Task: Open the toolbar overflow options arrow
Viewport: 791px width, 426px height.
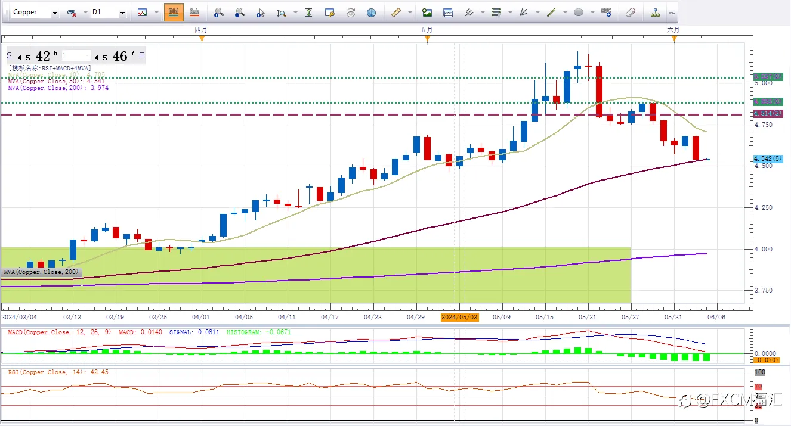Action: (x=672, y=13)
